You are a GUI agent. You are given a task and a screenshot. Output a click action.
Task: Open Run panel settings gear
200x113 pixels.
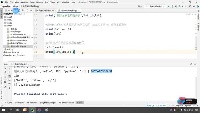click(x=191, y=64)
